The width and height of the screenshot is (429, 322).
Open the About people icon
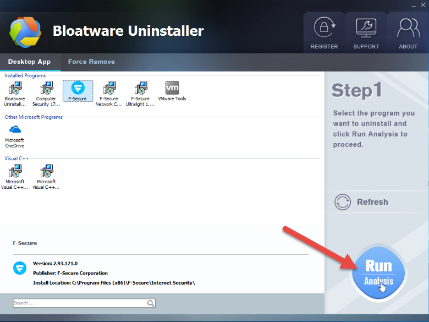408,28
